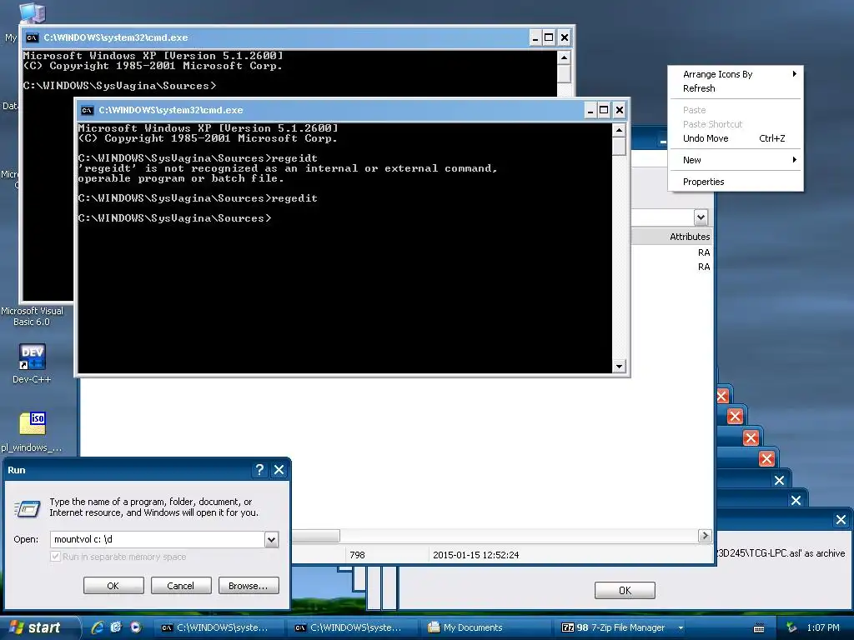
Task: Click horizontal scrollbar right arrow in 7-Zip
Action: coord(705,536)
